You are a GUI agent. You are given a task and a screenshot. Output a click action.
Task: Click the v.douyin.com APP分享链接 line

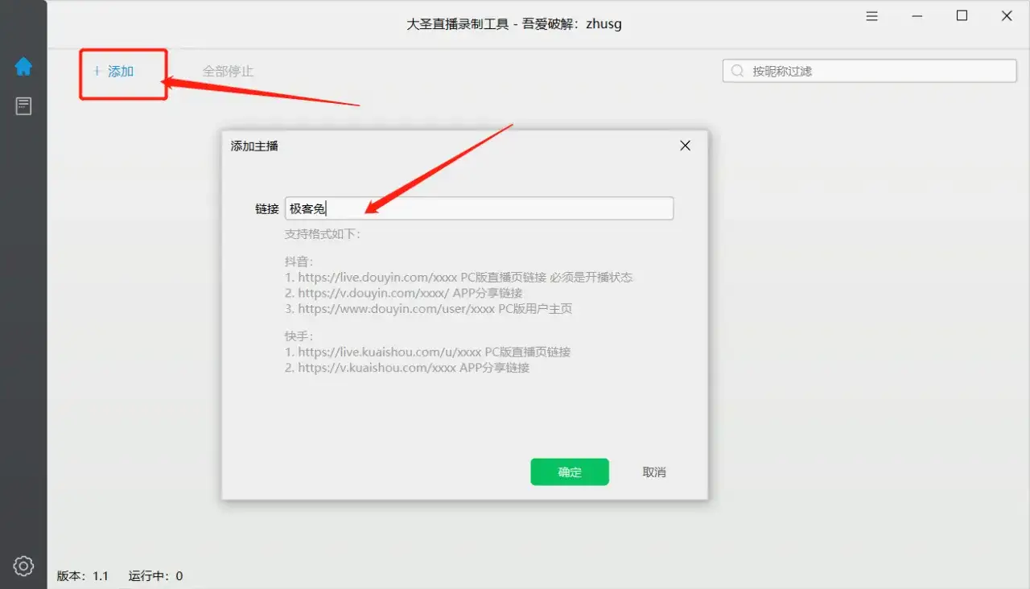(x=403, y=293)
